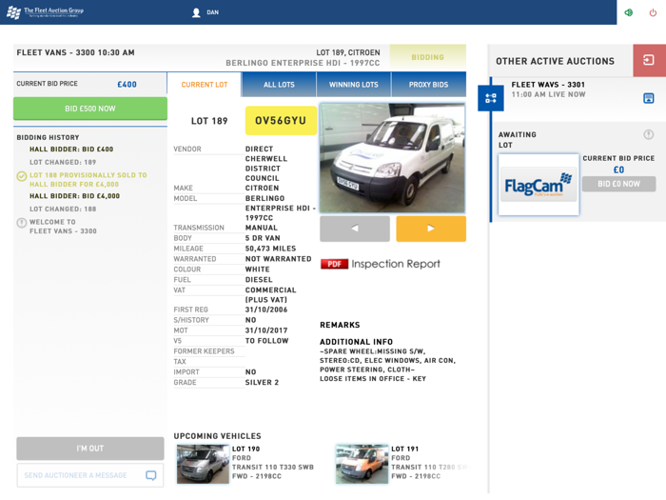
Task: Click the I'm Out button
Action: point(90,449)
